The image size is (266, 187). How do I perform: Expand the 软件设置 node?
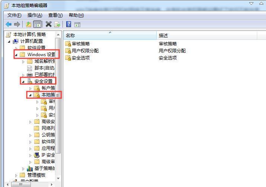pyautogui.click(x=16, y=48)
